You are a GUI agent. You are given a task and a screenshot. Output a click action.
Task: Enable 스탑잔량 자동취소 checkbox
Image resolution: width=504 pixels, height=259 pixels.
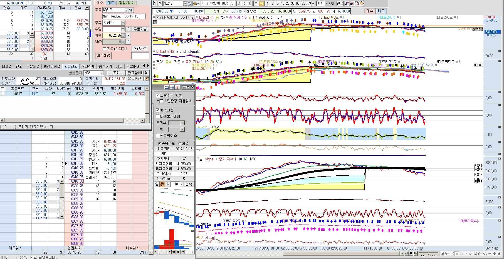click(x=161, y=101)
